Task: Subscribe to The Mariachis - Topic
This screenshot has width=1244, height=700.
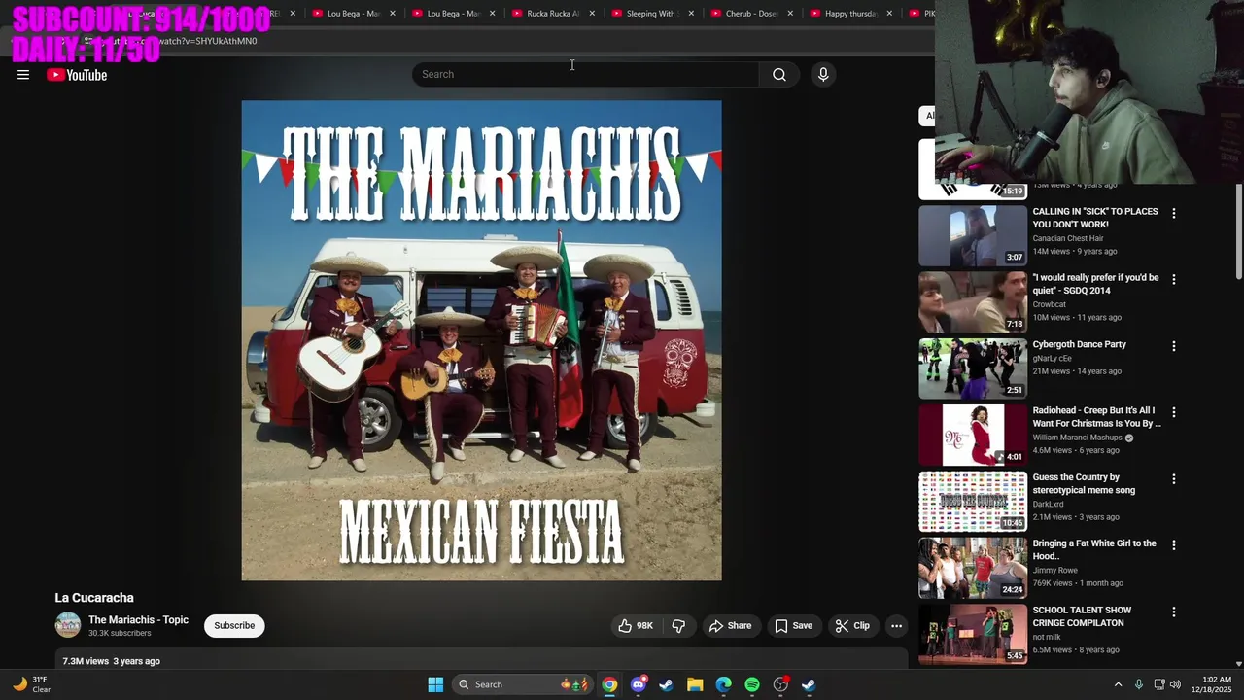Action: (x=234, y=625)
